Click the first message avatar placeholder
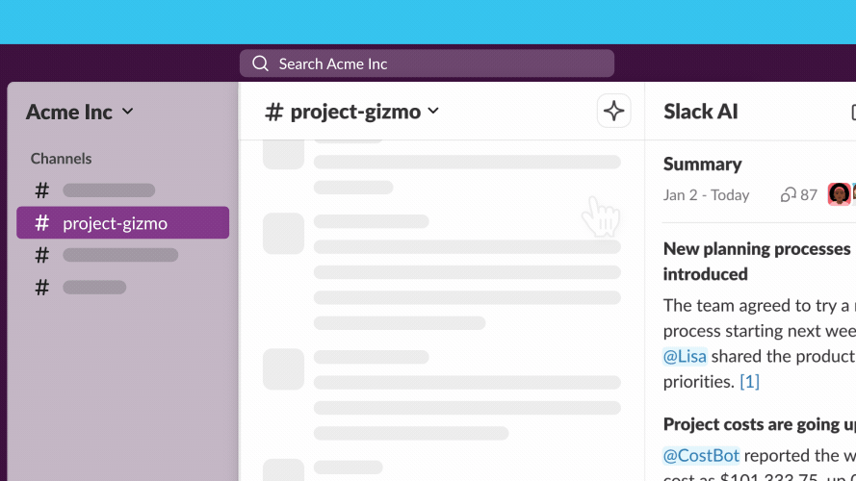This screenshot has width=856, height=481. (x=284, y=153)
